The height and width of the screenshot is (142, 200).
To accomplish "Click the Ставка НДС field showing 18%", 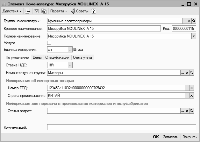I will (x=58, y=65).
